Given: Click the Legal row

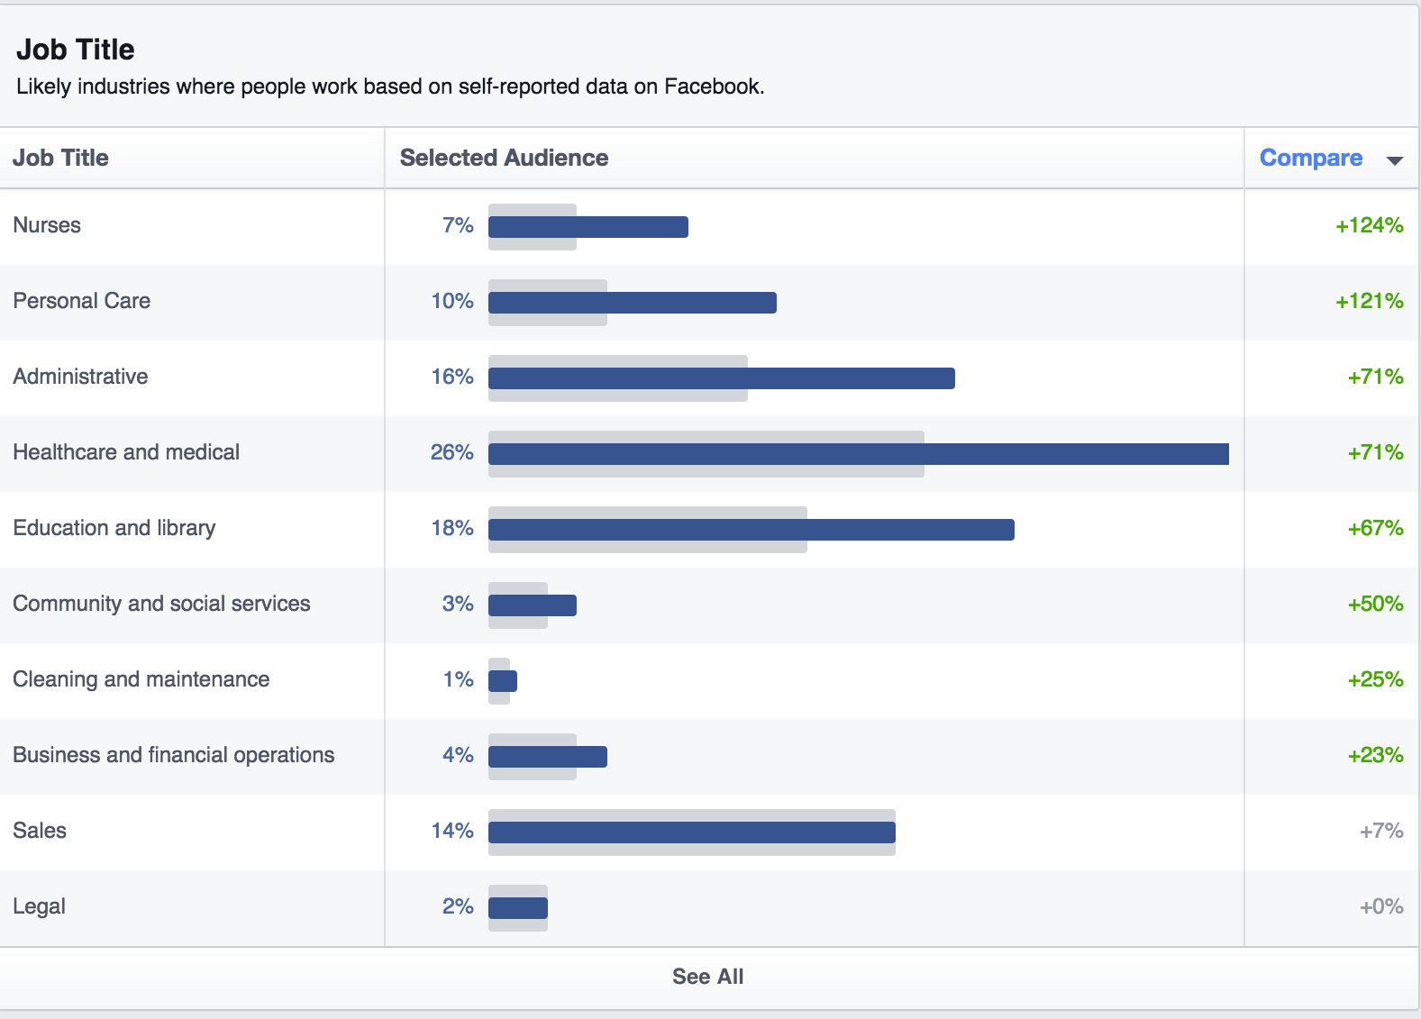Looking at the screenshot, I should click(x=40, y=906).
